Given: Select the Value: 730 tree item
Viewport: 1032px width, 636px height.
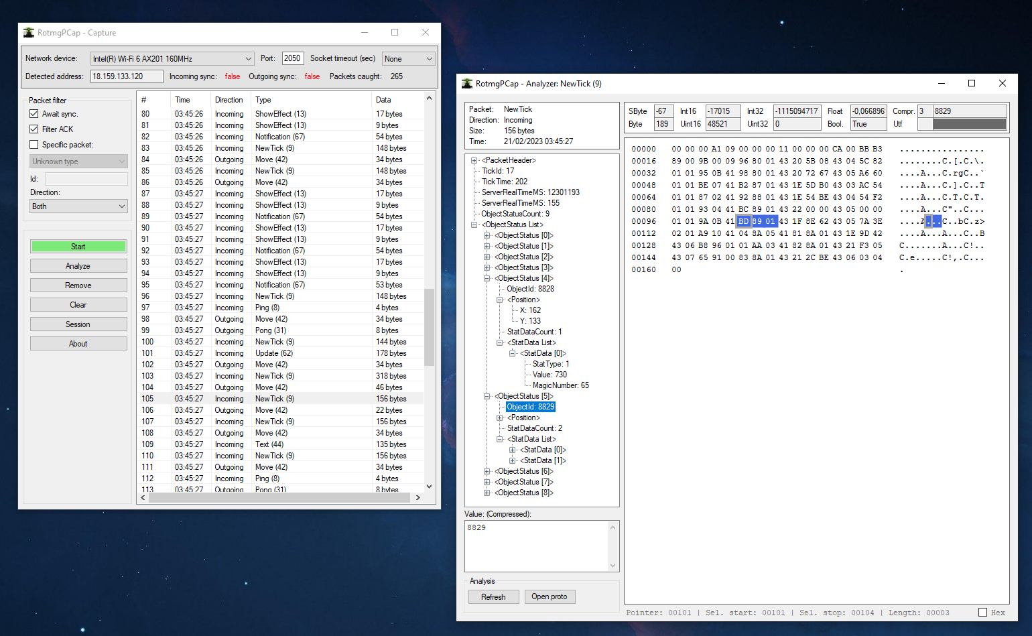Looking at the screenshot, I should [x=550, y=375].
